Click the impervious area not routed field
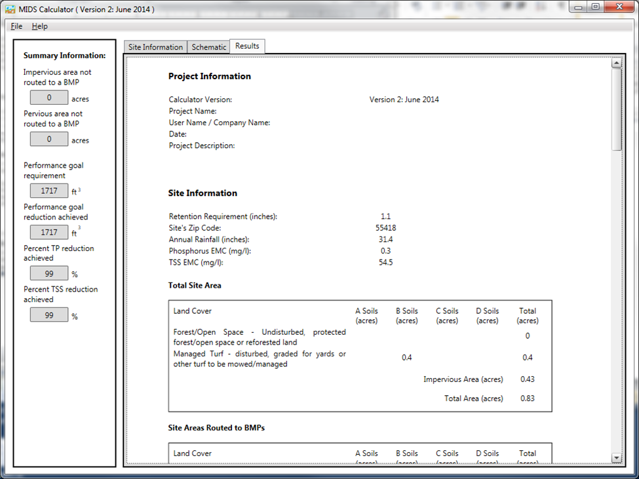639x479 pixels. point(49,98)
